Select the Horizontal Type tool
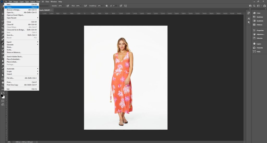267x143 pixels. tap(3, 71)
